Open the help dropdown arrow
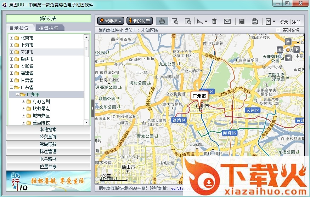 274,22
